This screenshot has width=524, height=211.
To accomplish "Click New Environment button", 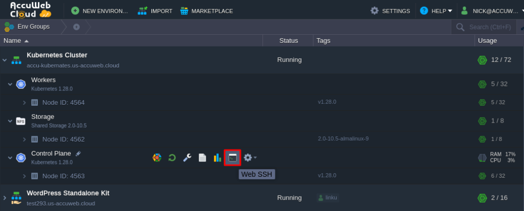I will coord(100,11).
